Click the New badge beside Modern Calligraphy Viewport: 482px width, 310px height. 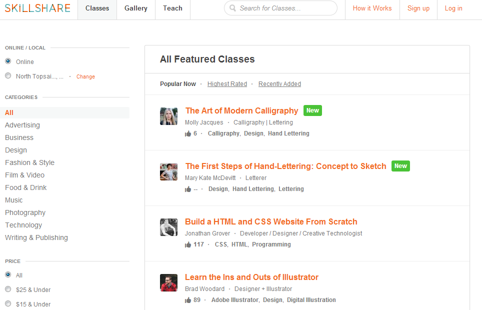(312, 110)
